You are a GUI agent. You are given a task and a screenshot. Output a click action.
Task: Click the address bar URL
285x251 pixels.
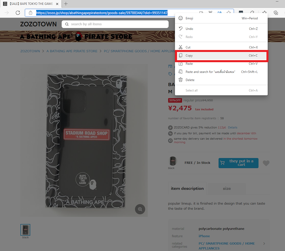[102, 13]
